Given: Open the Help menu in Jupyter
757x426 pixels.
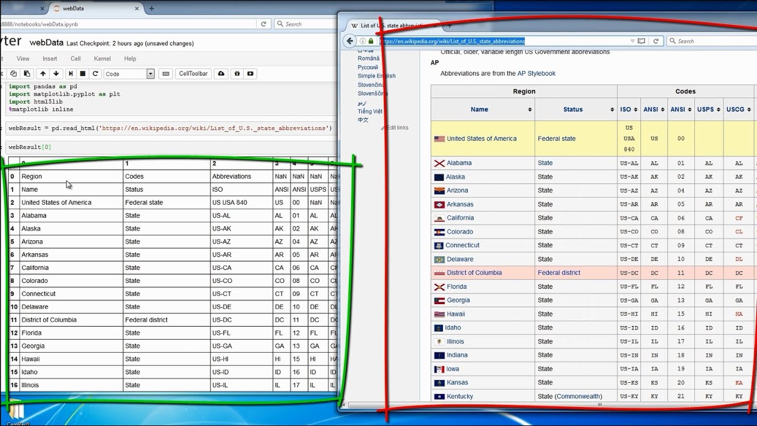Looking at the screenshot, I should tap(130, 59).
